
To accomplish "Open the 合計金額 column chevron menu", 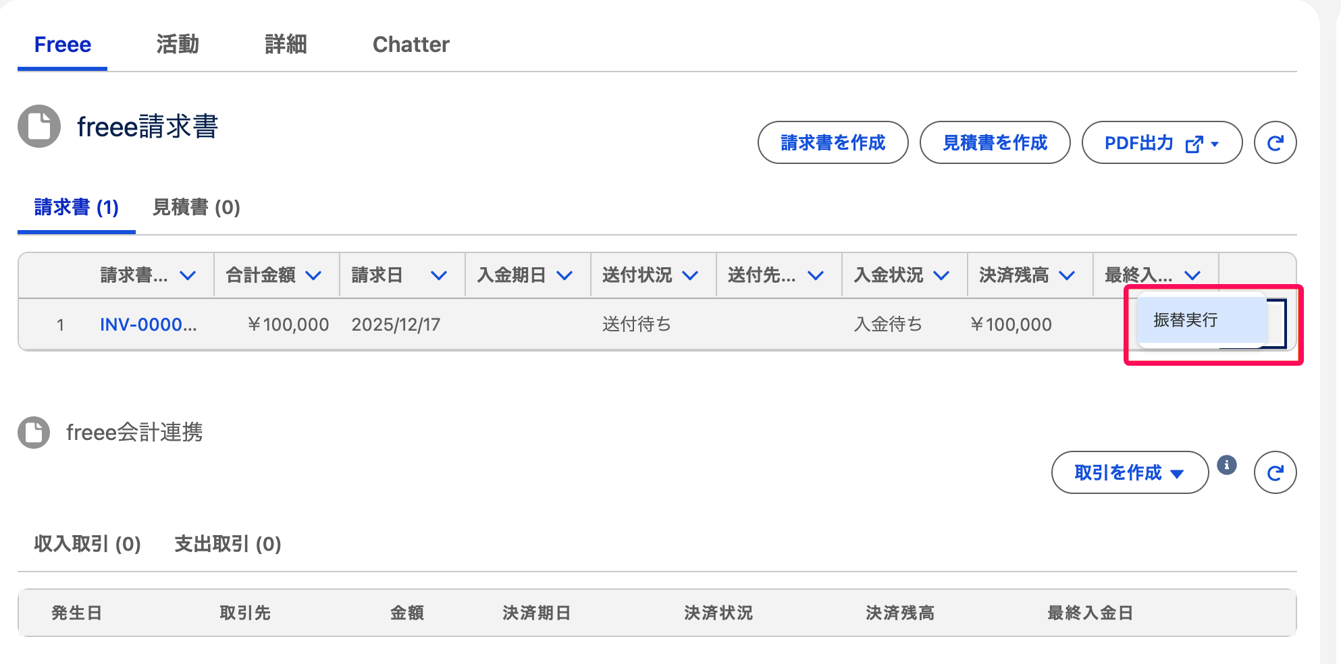I will pyautogui.click(x=313, y=275).
